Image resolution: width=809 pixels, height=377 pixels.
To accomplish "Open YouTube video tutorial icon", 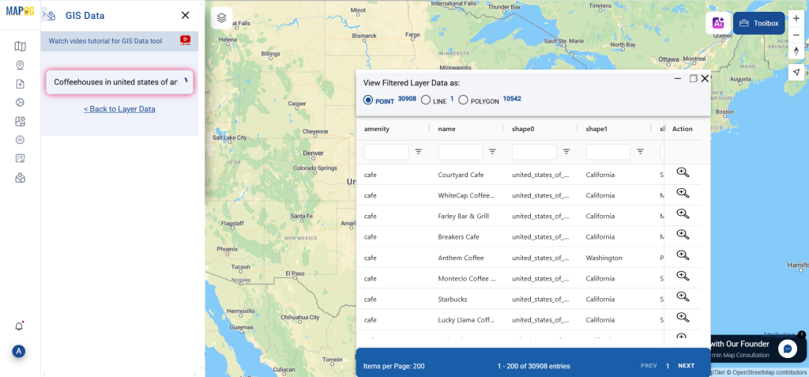I will pyautogui.click(x=185, y=40).
